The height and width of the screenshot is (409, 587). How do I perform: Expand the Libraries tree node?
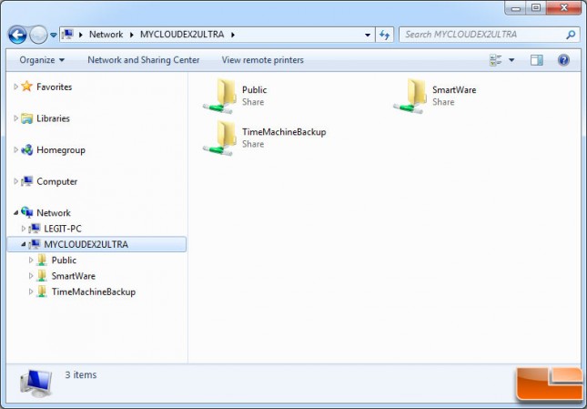tap(15, 118)
